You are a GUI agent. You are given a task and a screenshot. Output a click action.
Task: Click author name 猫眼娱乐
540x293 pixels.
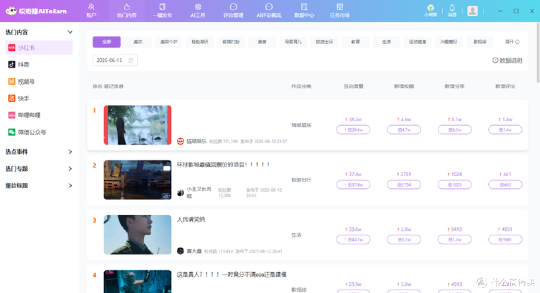pos(196,141)
